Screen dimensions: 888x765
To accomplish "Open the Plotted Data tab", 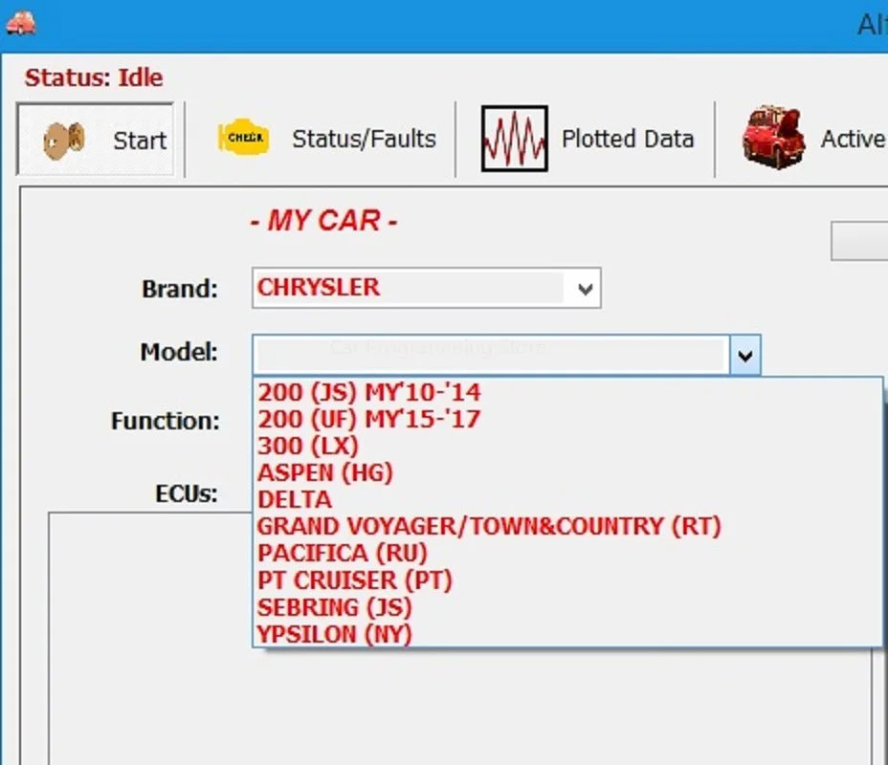I will point(628,138).
